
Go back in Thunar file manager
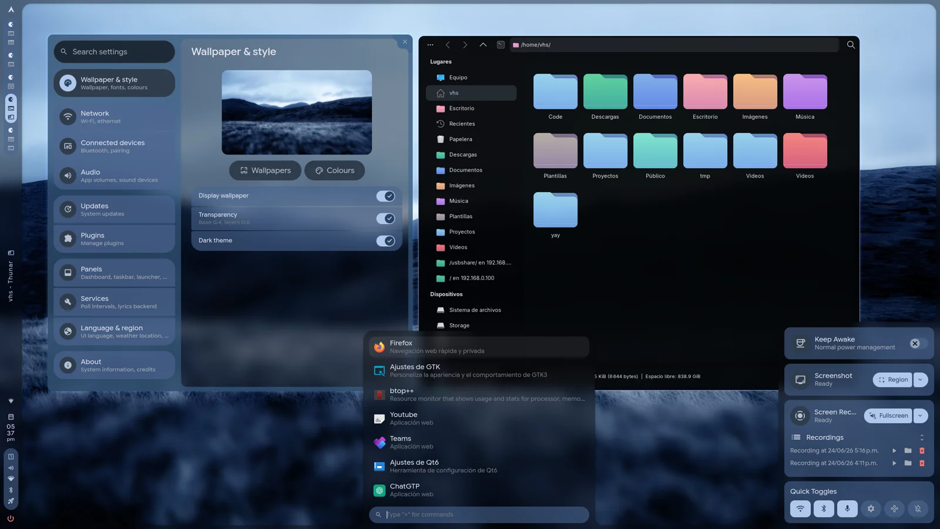[x=448, y=45]
